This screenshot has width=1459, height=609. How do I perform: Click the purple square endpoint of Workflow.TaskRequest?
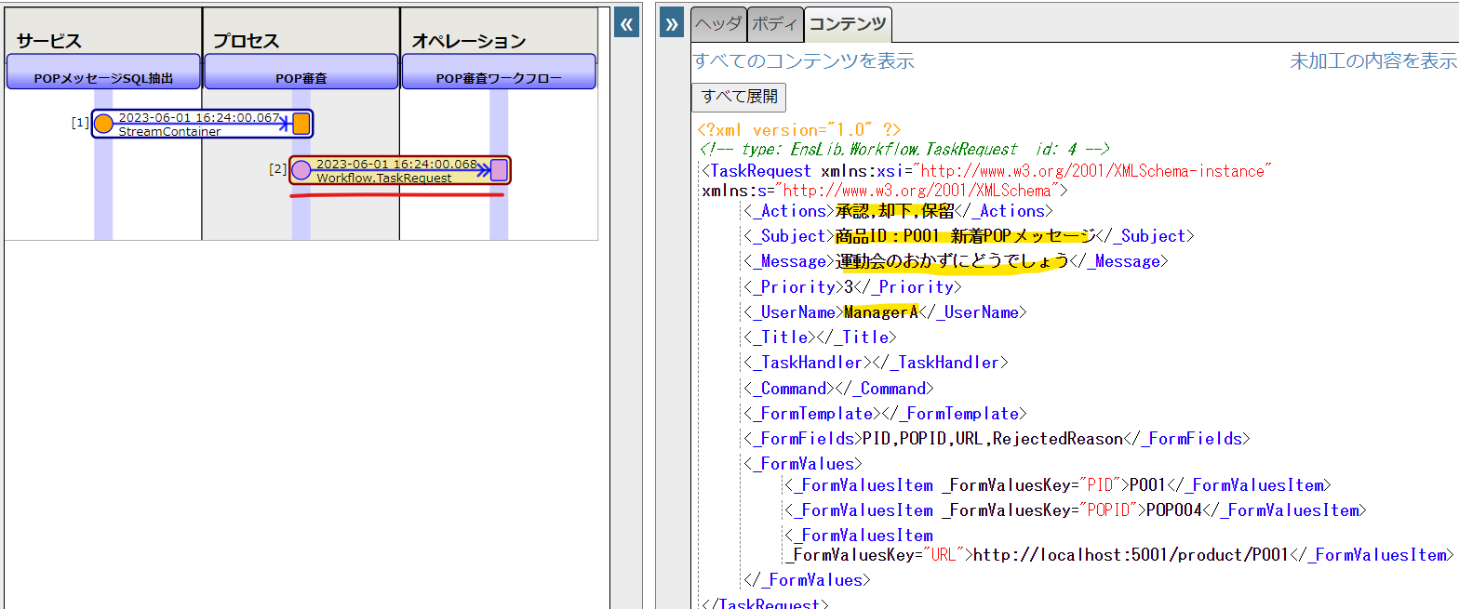coord(499,170)
